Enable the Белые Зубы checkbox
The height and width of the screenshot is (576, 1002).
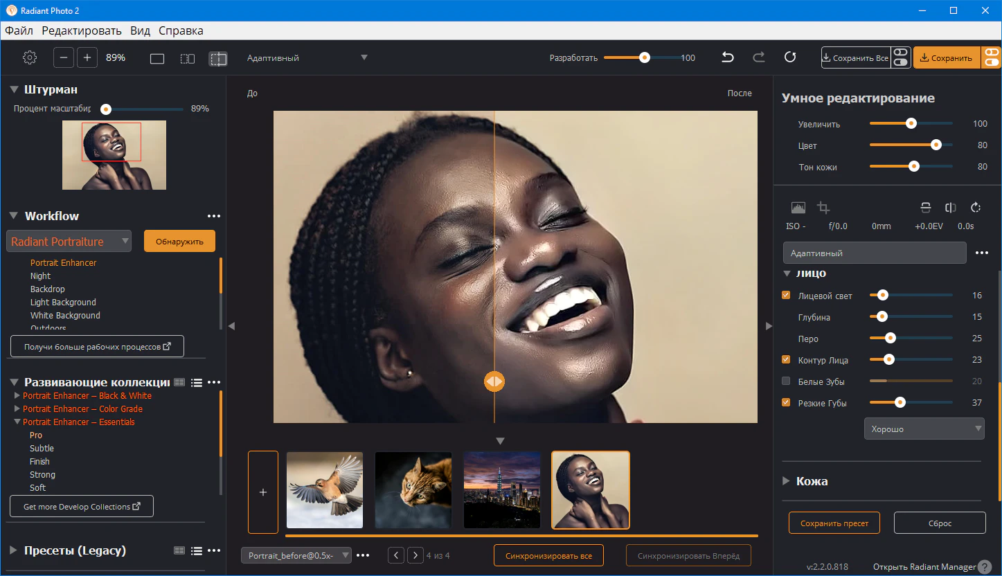[x=786, y=381]
